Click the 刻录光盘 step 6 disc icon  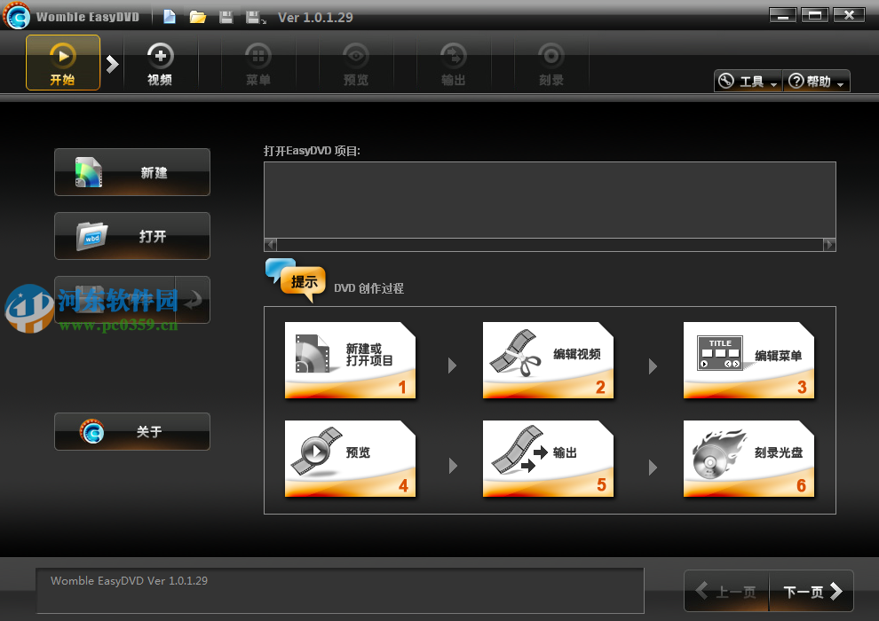710,454
